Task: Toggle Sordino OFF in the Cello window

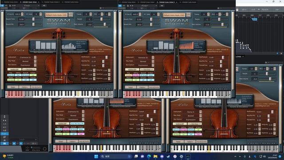Action: pos(180,124)
